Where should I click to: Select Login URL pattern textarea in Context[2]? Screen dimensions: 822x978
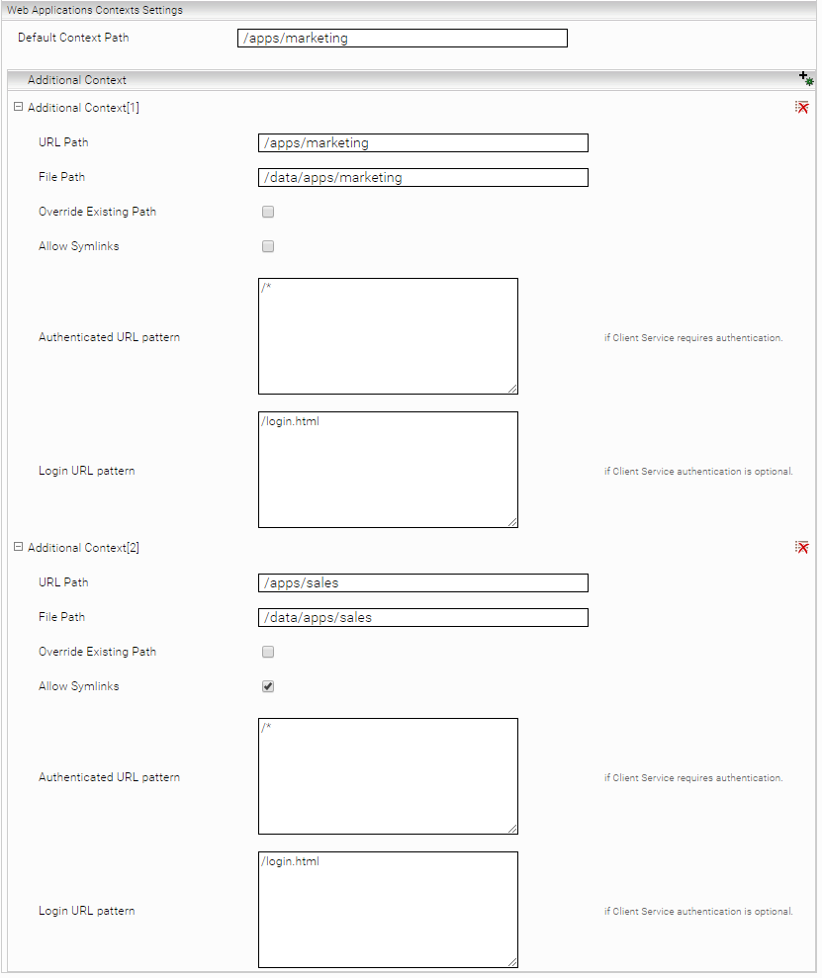[x=388, y=910]
